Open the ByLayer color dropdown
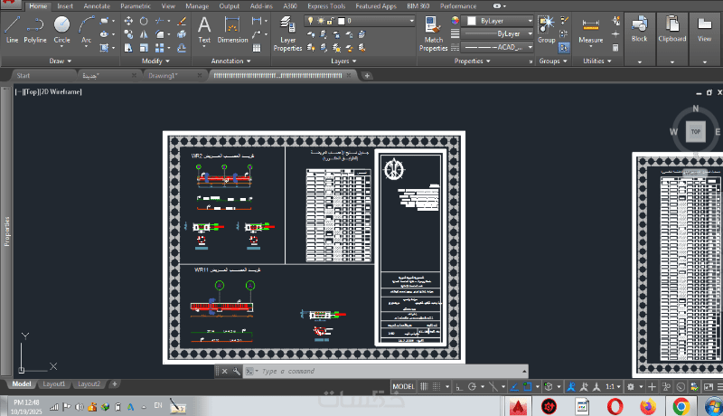The image size is (723, 416). point(502,20)
